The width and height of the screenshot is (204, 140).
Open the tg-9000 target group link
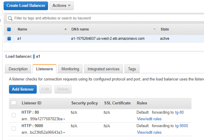tap(182, 126)
